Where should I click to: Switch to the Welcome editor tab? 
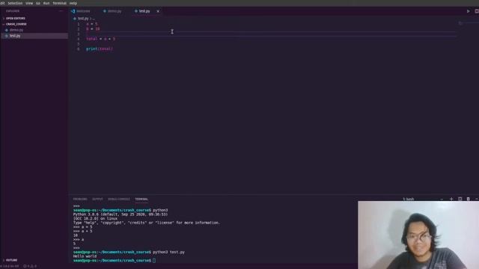click(x=83, y=11)
